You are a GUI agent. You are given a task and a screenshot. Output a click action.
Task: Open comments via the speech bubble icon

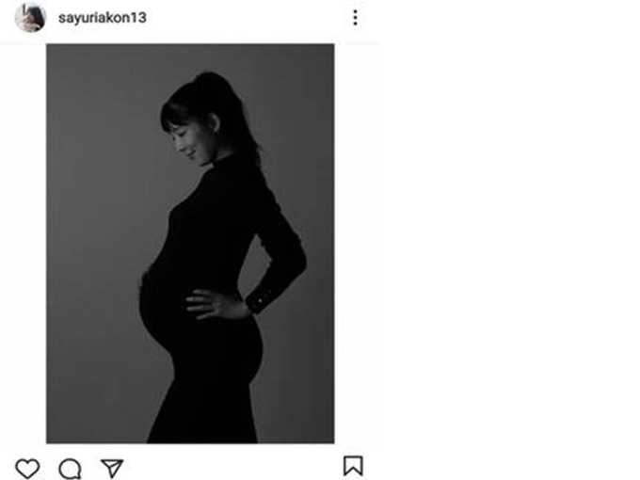pos(70,469)
